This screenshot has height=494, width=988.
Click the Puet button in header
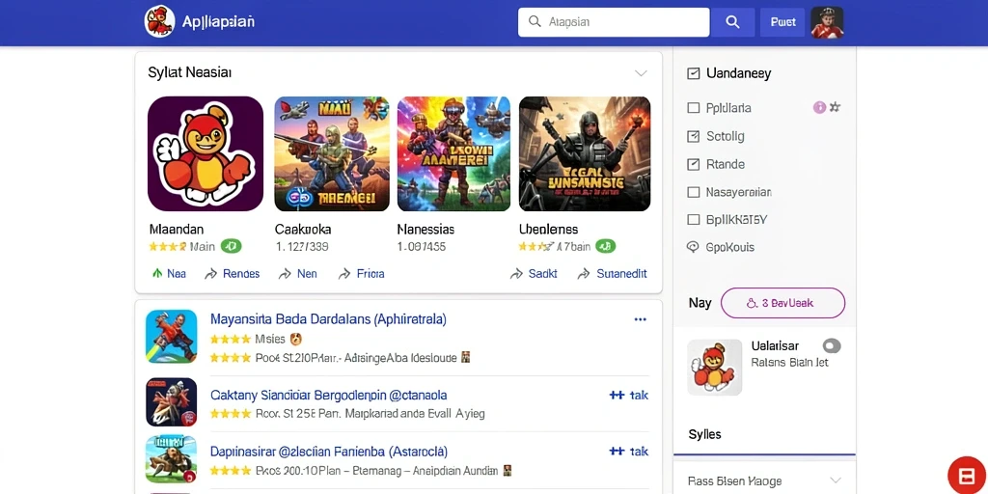(x=782, y=22)
